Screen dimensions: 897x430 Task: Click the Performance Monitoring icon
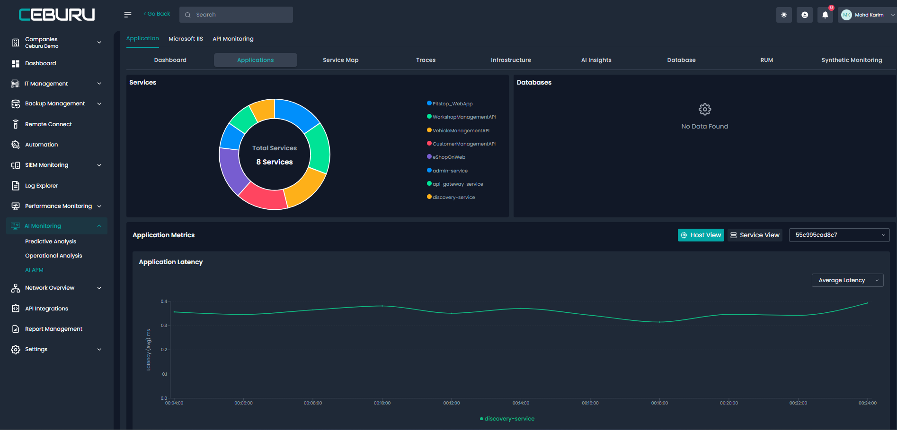[x=16, y=206]
